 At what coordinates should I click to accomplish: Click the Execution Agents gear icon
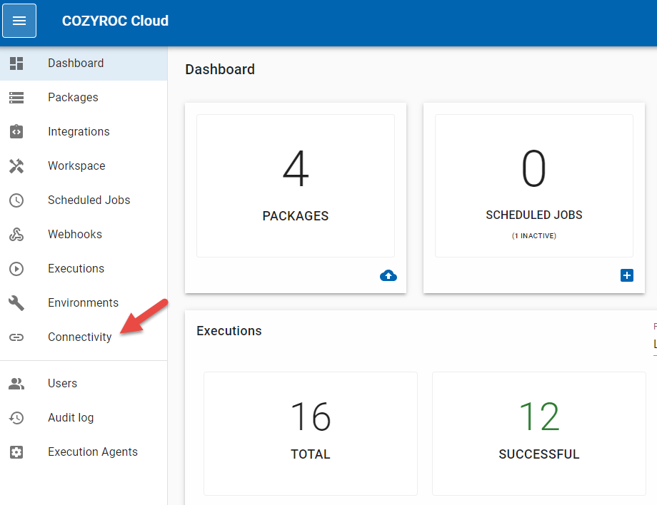16,452
